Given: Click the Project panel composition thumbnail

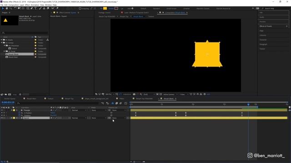Looking at the screenshot, I should [x=10, y=20].
